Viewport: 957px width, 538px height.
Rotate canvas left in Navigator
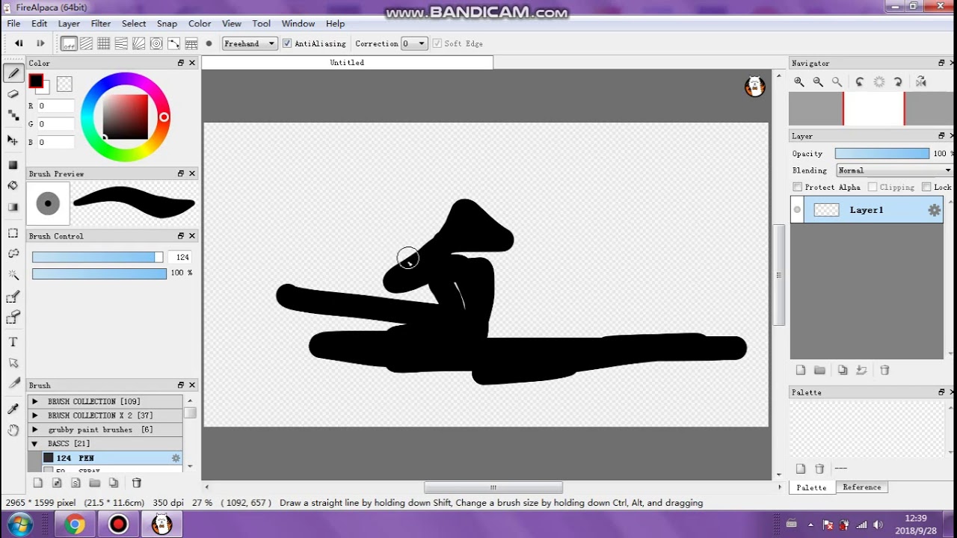pyautogui.click(x=860, y=82)
